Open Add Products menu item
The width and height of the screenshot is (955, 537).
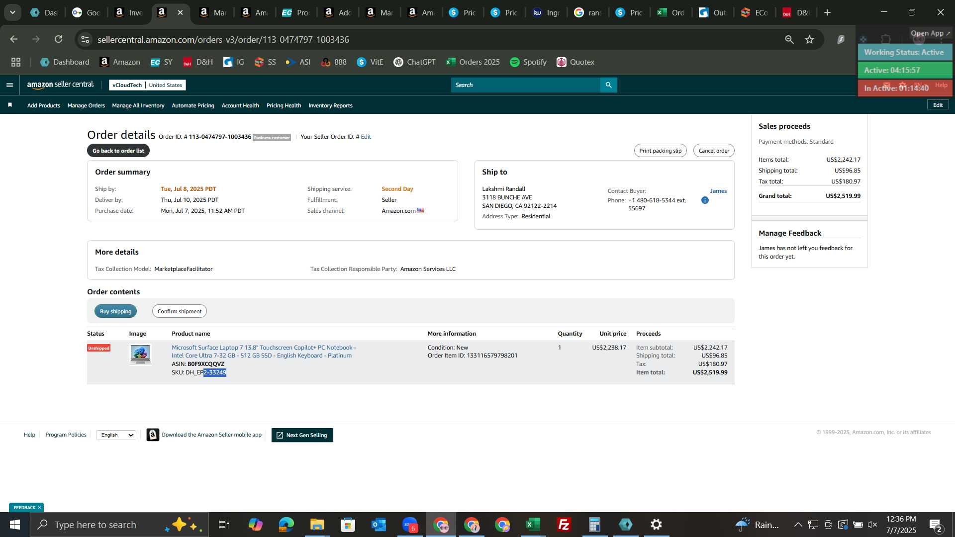[x=44, y=105]
